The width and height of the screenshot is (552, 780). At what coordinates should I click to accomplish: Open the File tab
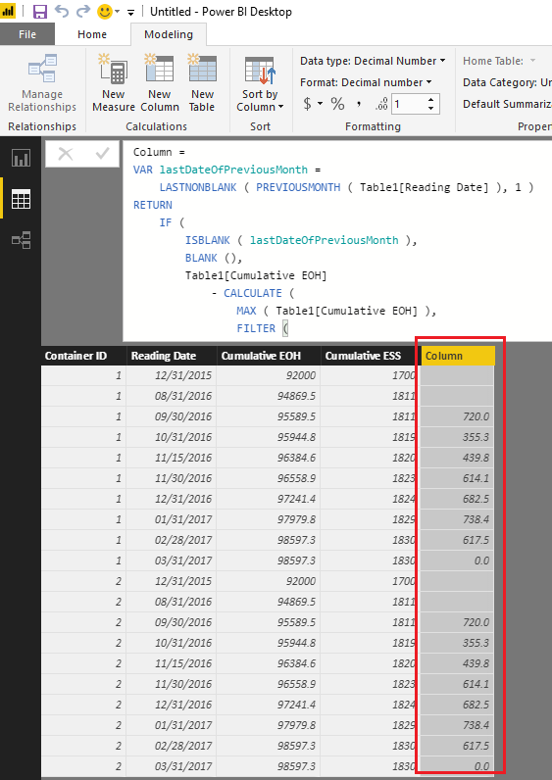(x=27, y=34)
